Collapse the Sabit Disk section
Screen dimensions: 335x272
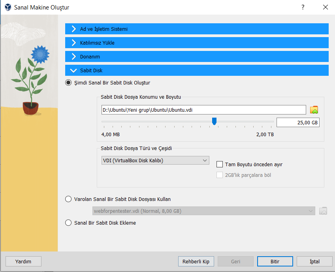[x=197, y=70]
